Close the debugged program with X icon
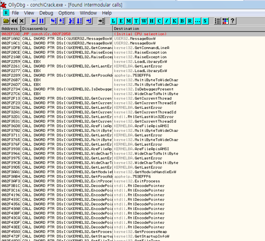 [22, 21]
